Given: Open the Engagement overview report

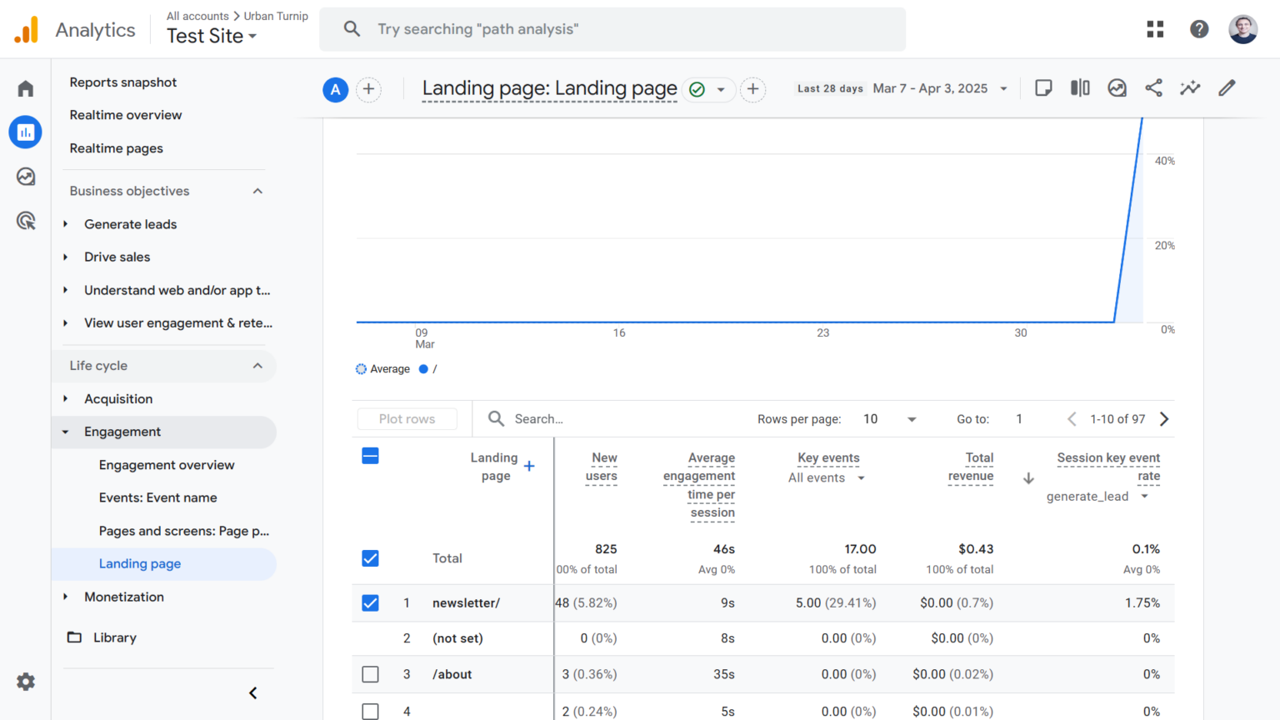Looking at the screenshot, I should pyautogui.click(x=167, y=465).
